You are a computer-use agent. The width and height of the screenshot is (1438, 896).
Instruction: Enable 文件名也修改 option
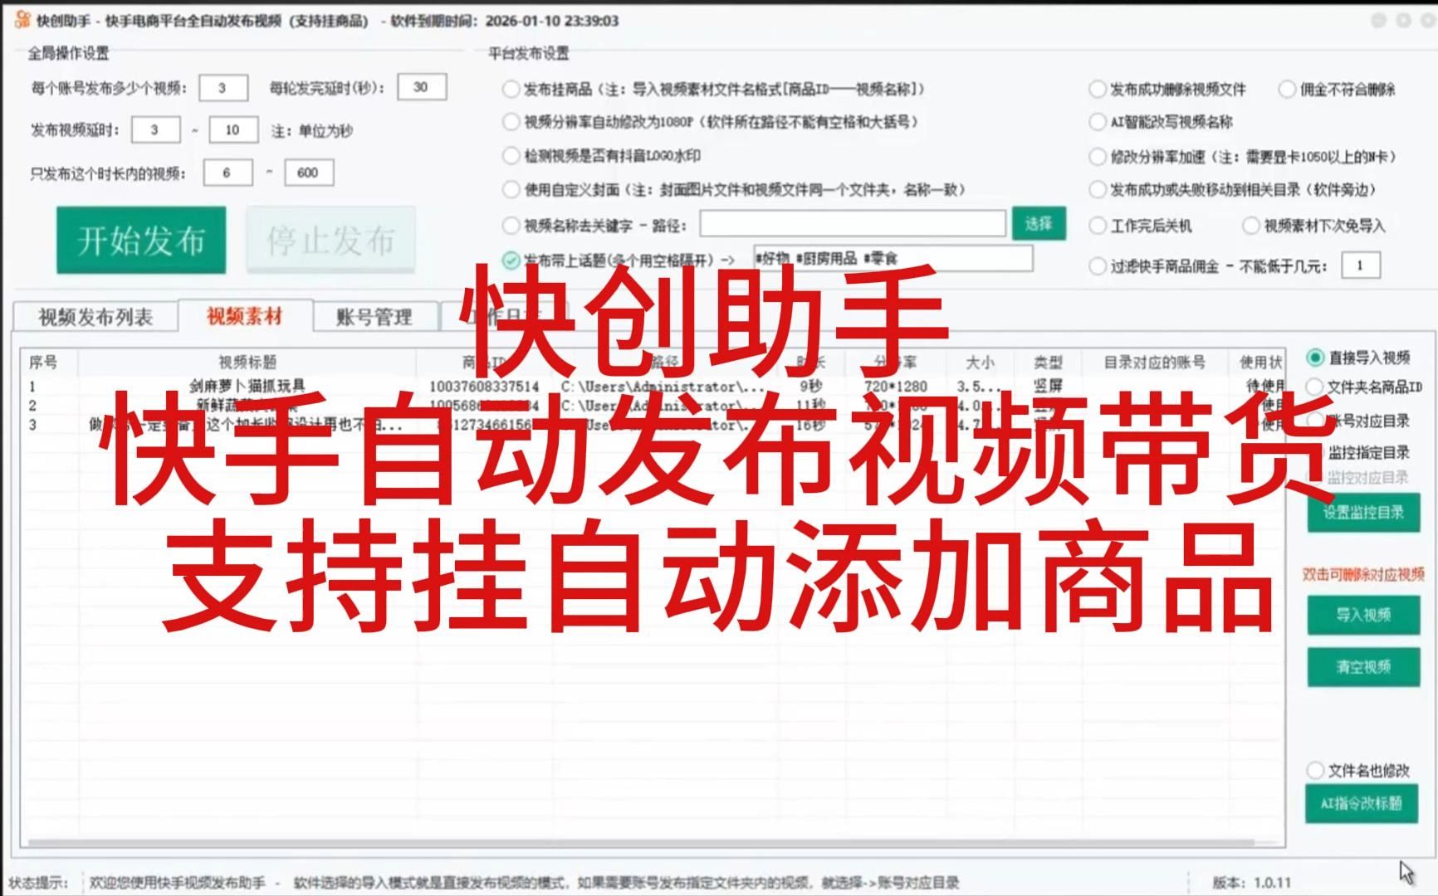(1315, 770)
